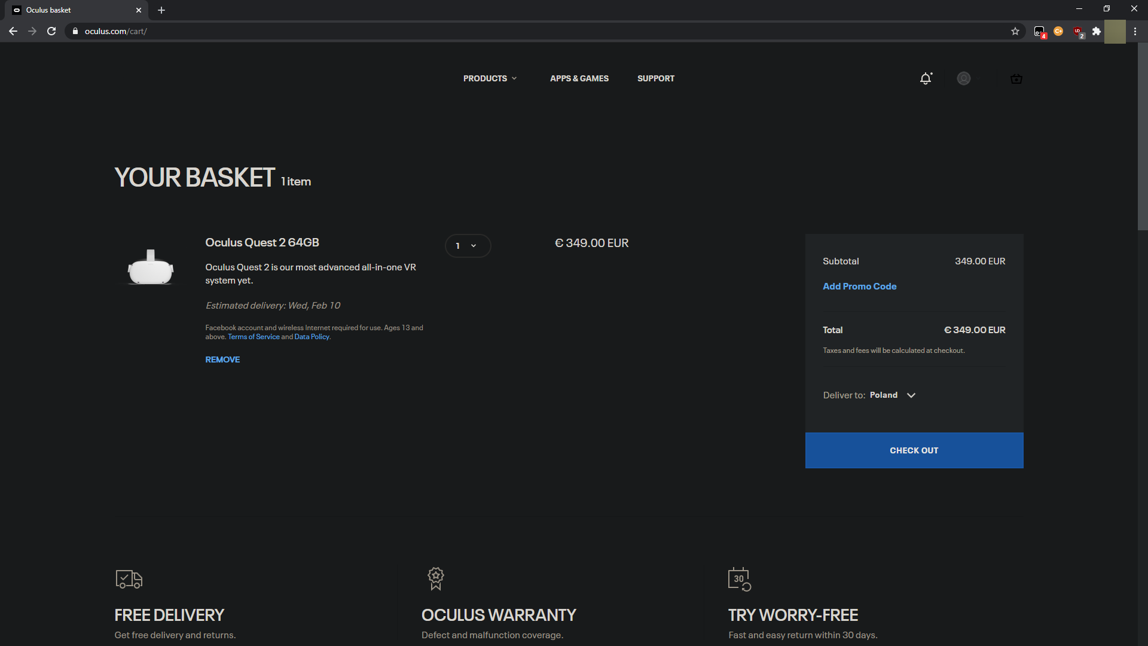Open the Products menu
Screen dimensions: 1148x646
pyautogui.click(x=489, y=78)
